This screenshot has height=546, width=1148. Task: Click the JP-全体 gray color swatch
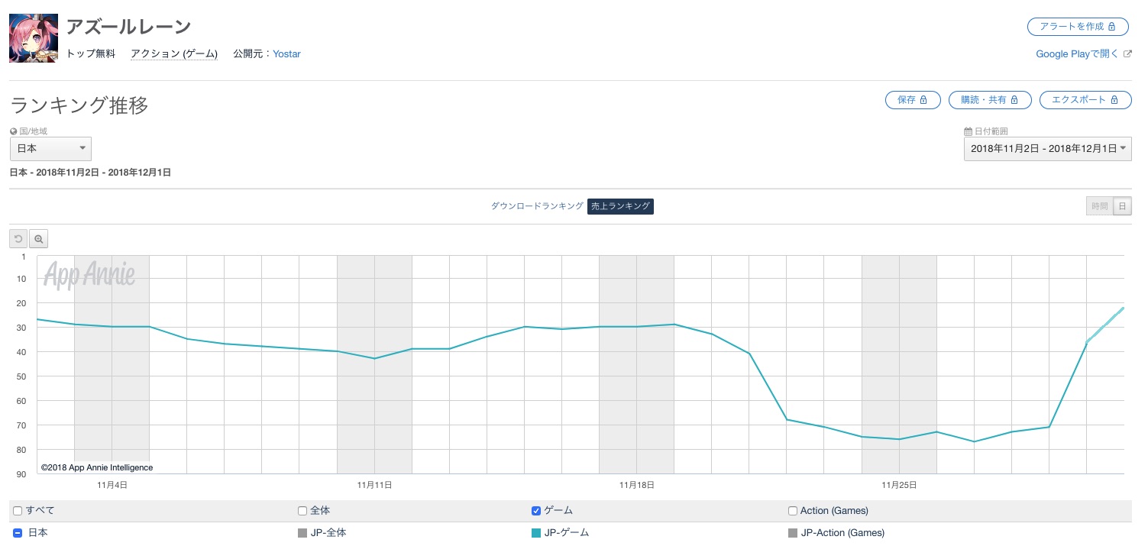[x=302, y=533]
